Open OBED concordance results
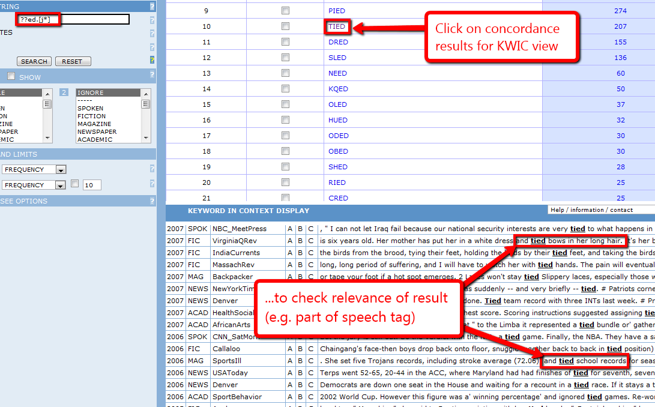The width and height of the screenshot is (655, 407). (x=338, y=151)
